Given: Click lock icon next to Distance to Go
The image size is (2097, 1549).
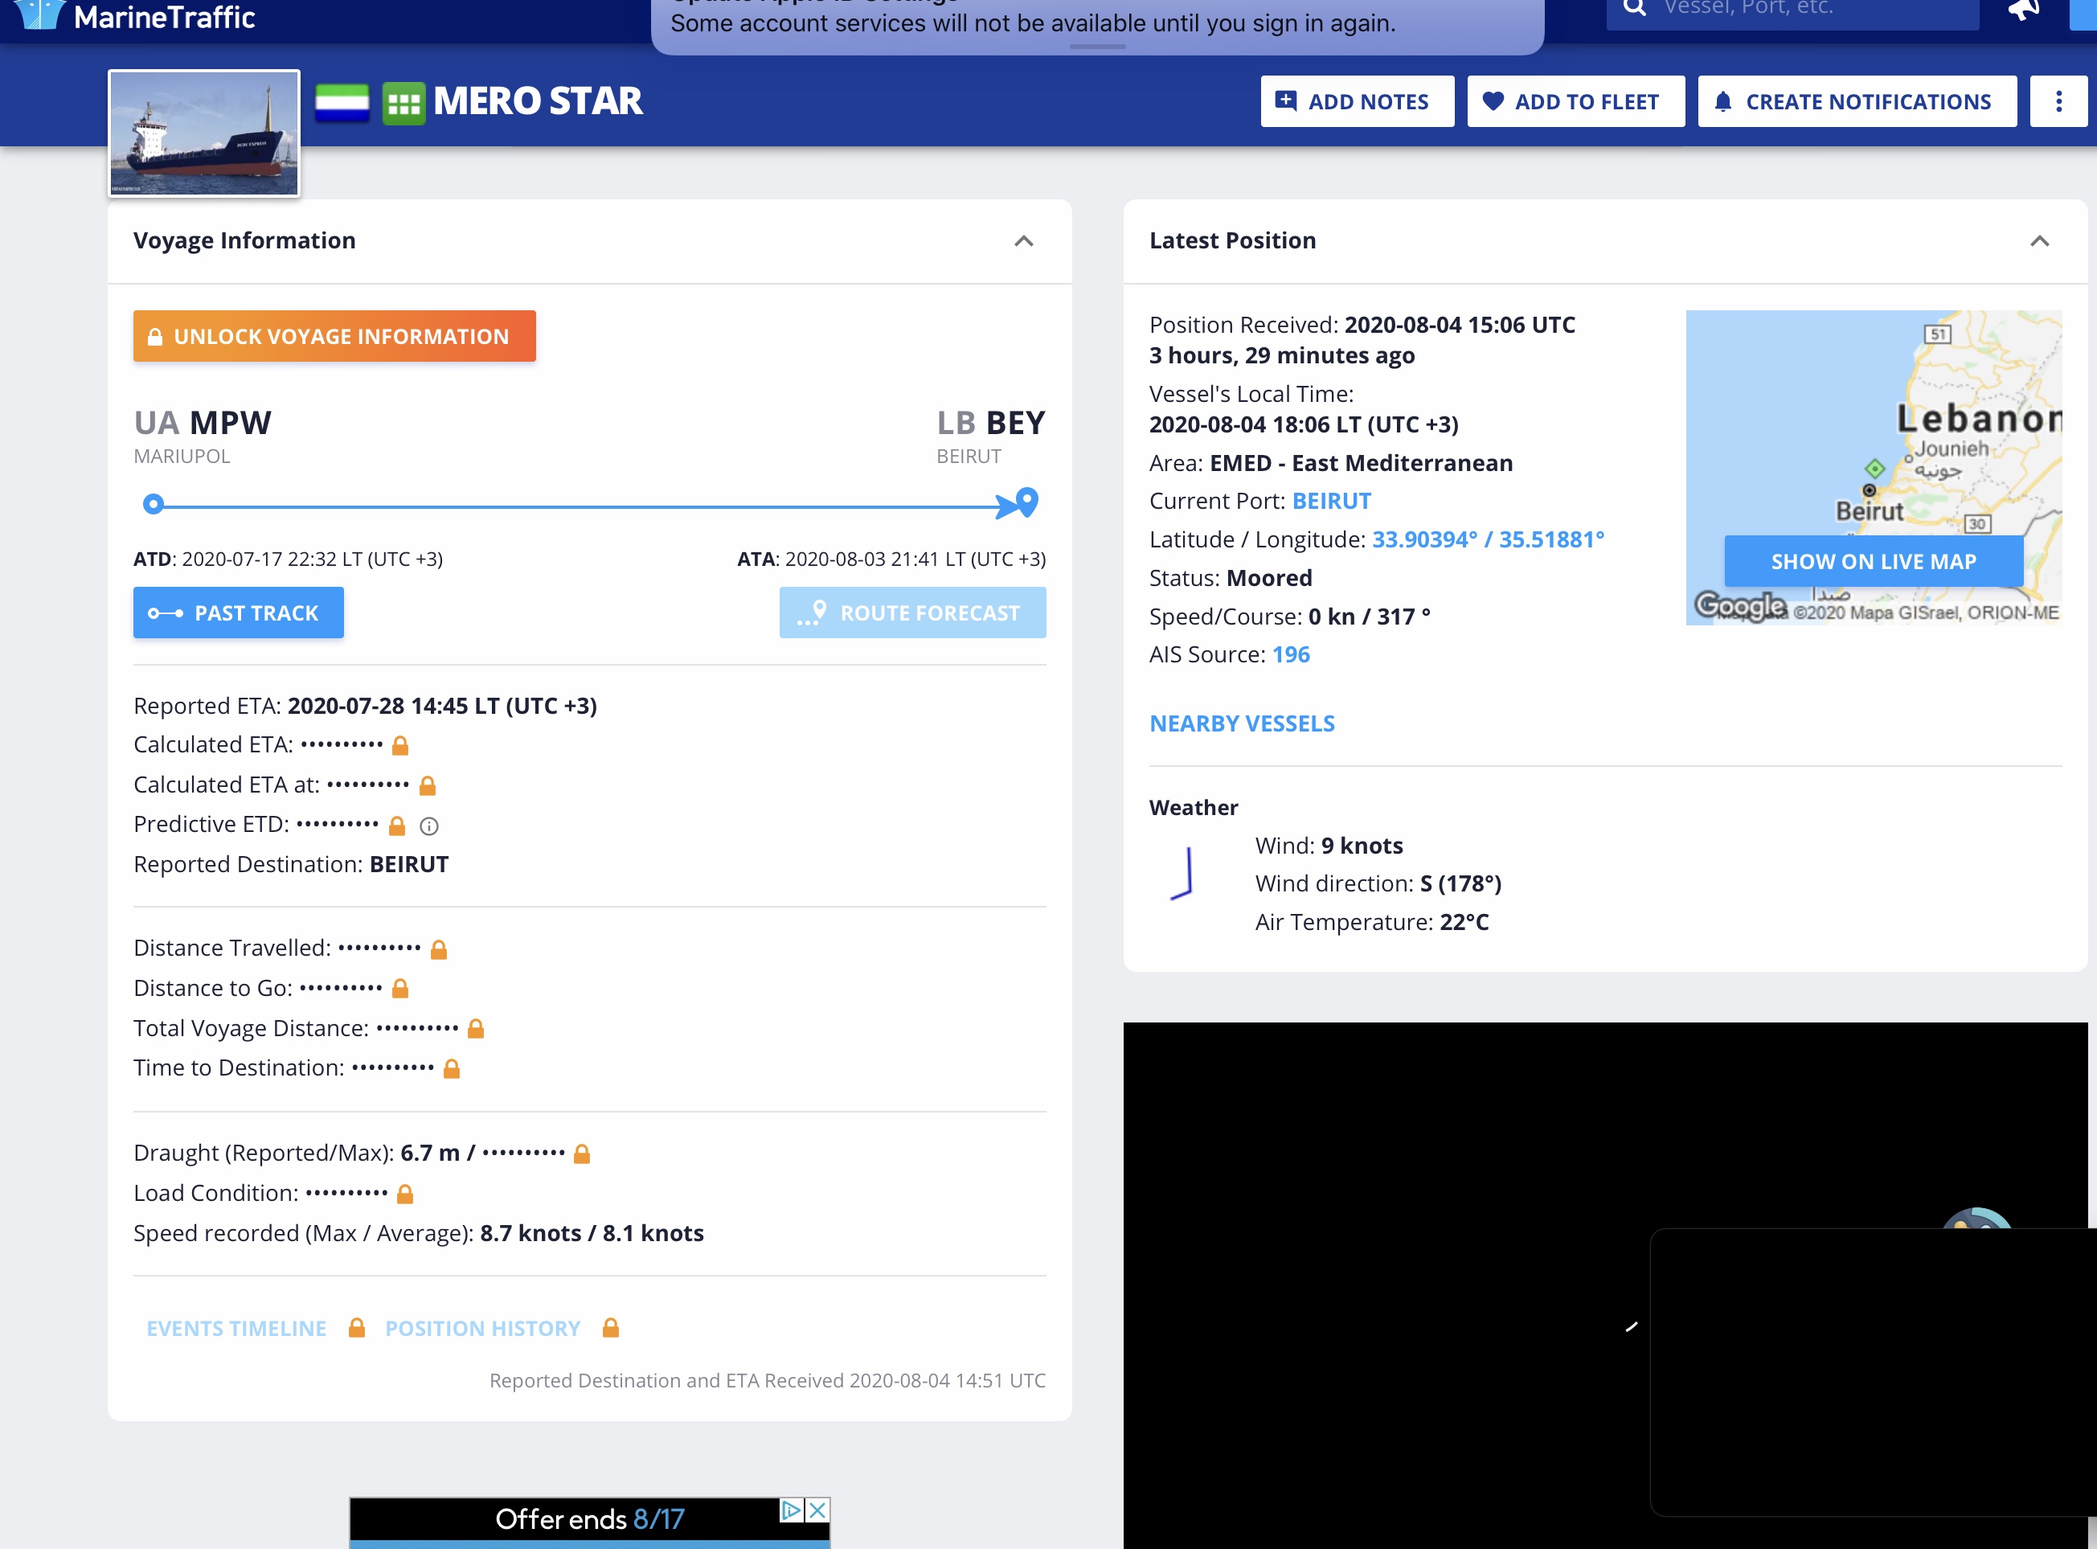Looking at the screenshot, I should point(399,988).
